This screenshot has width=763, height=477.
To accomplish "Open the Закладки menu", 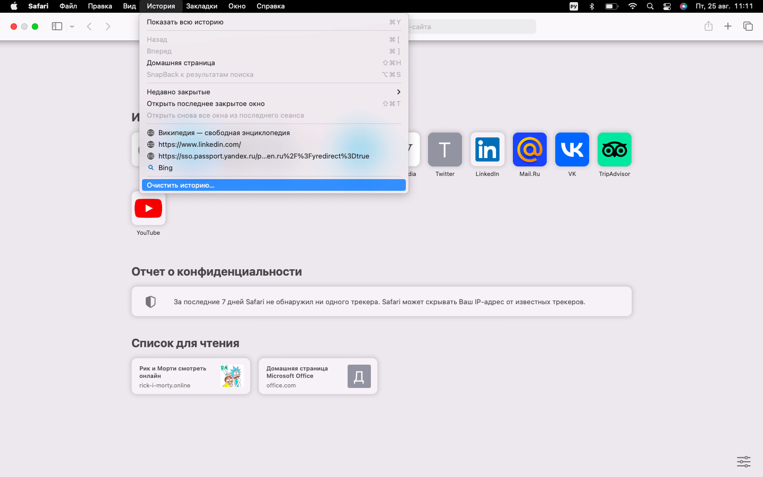I will point(202,6).
